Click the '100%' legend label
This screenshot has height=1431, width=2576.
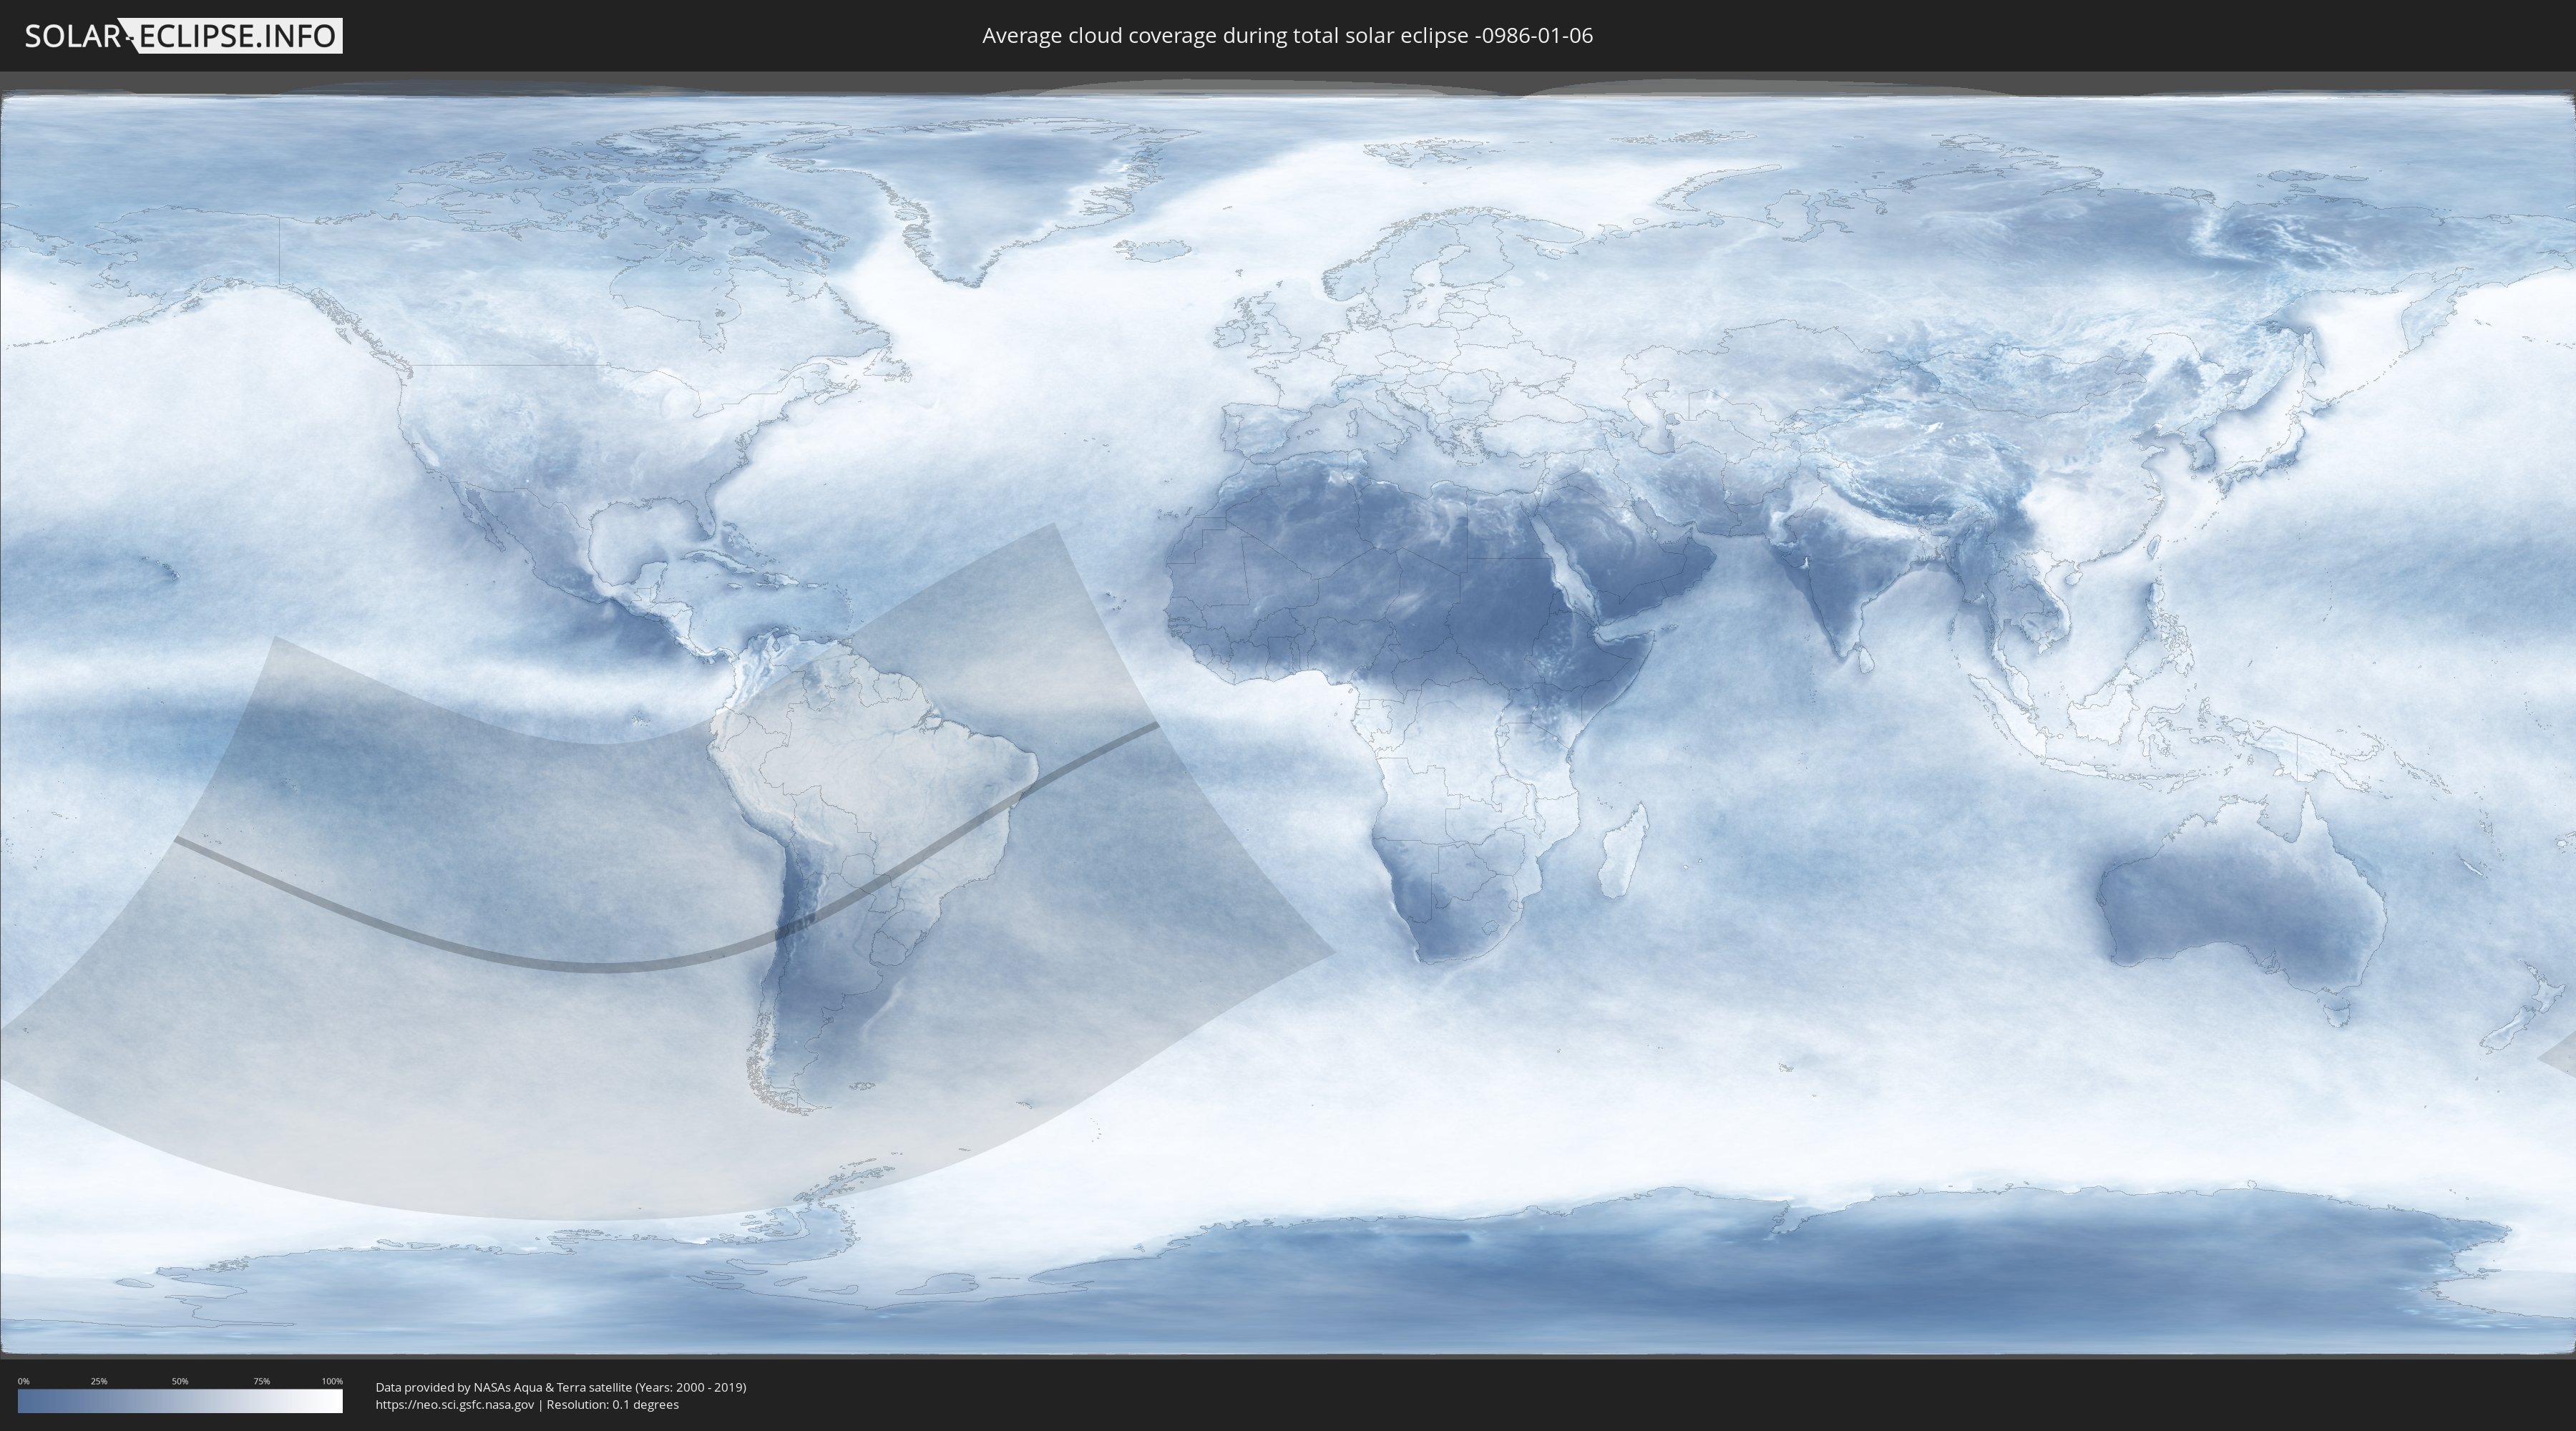tap(332, 1381)
